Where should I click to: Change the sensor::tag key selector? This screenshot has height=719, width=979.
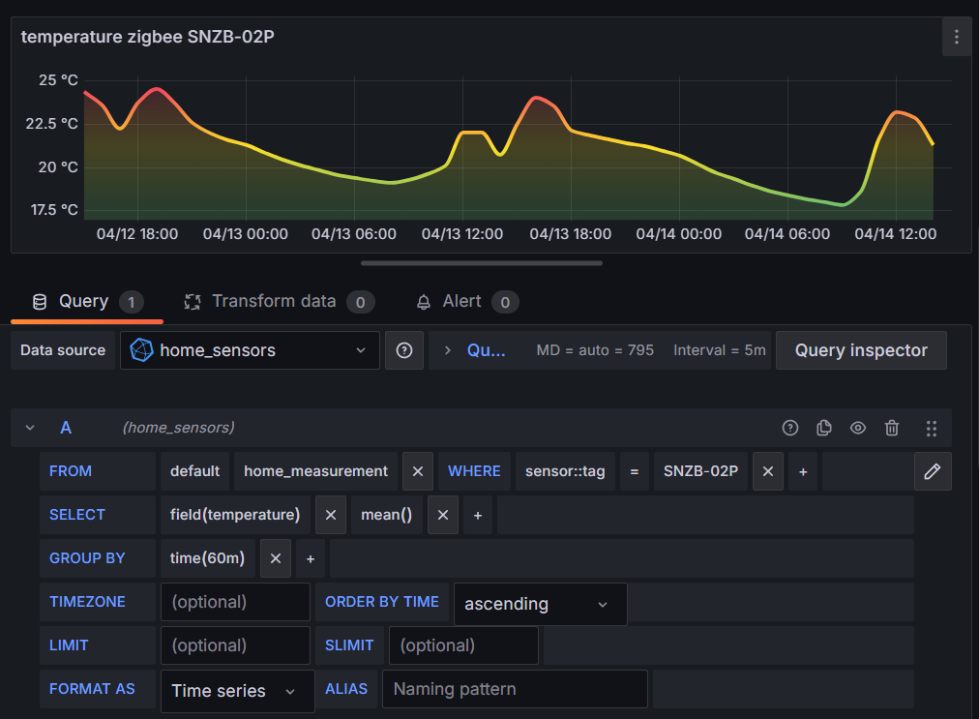(x=565, y=471)
